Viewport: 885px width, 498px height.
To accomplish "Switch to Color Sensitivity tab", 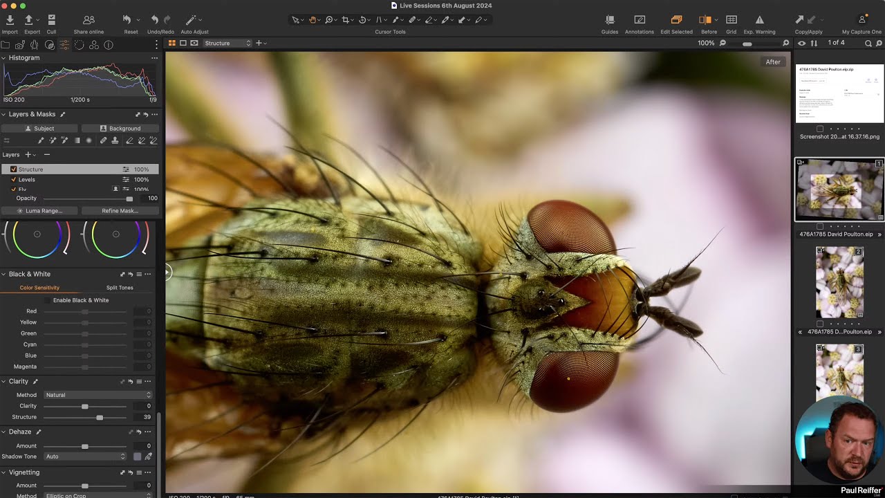I will 39,288.
